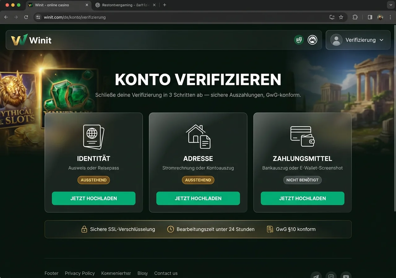Reload the current page

26,17
